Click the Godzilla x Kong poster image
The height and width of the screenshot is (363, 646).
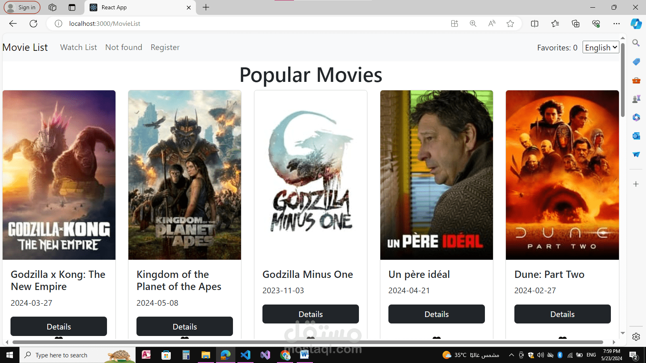click(x=59, y=175)
